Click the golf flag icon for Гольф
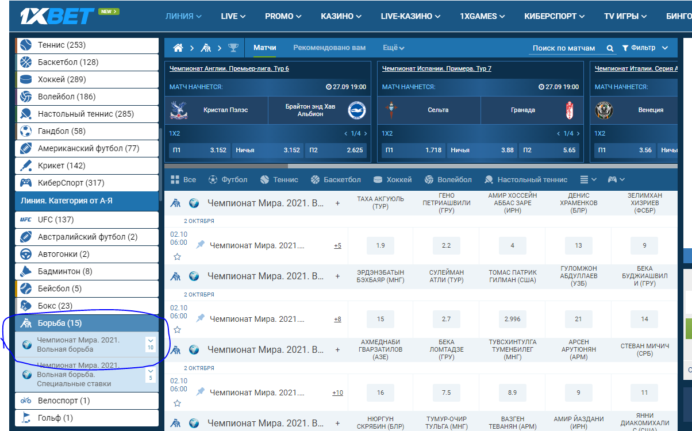 (26, 418)
